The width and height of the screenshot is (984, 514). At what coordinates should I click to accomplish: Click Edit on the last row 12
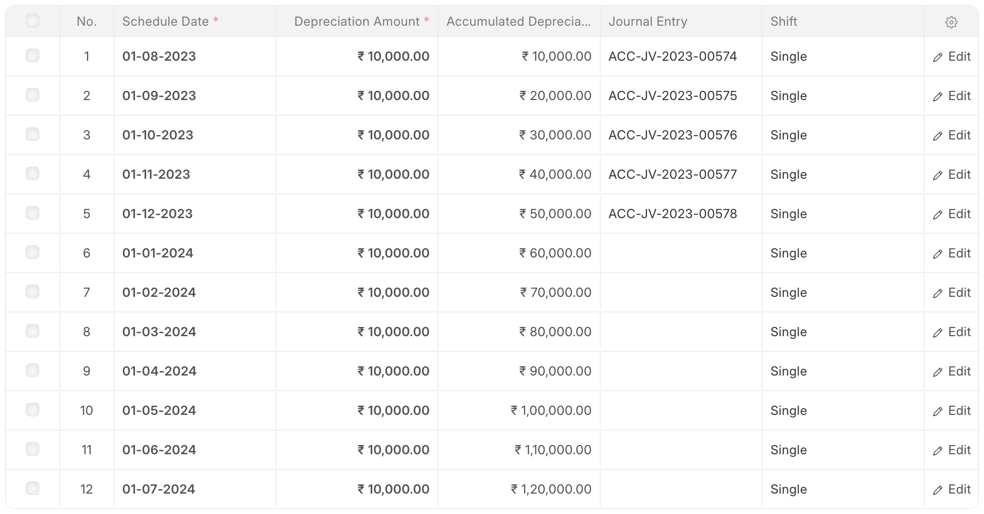(951, 489)
